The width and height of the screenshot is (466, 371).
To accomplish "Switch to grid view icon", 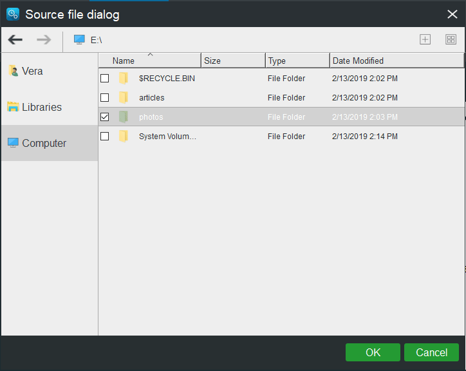I will tap(451, 39).
